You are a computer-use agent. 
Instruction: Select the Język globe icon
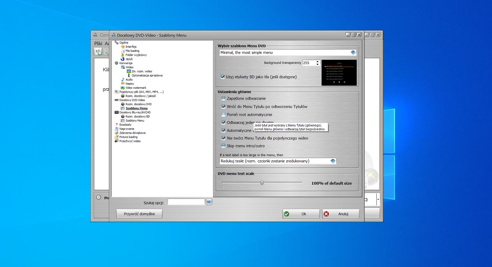(123, 59)
